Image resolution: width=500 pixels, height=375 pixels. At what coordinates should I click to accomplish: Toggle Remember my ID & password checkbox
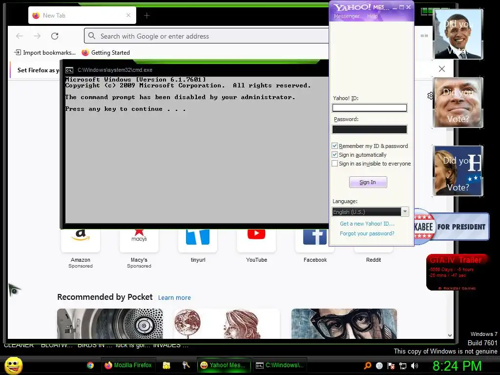click(334, 146)
